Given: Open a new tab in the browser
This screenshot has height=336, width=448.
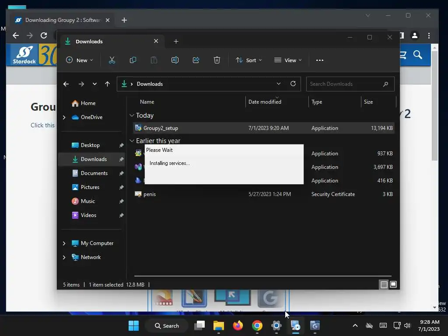Looking at the screenshot, I should [x=124, y=20].
